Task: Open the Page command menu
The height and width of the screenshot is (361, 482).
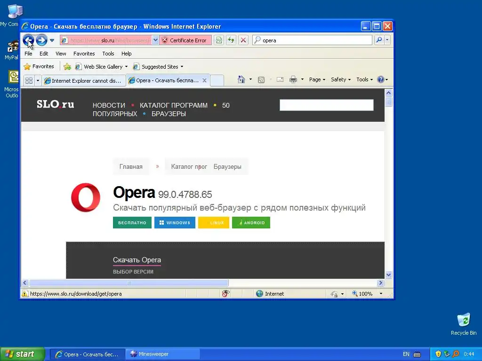Action: click(317, 79)
